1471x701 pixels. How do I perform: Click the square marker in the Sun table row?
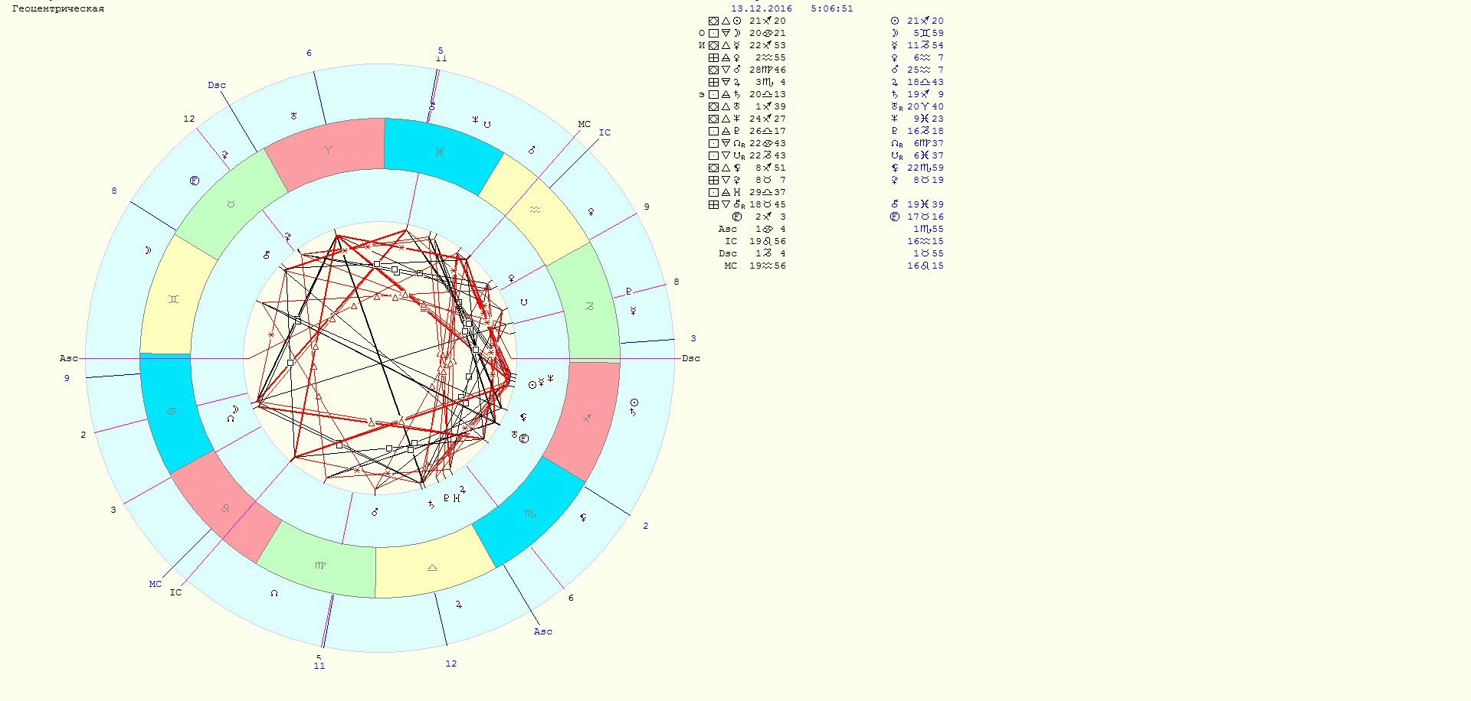(x=713, y=21)
